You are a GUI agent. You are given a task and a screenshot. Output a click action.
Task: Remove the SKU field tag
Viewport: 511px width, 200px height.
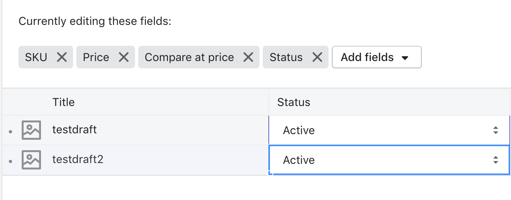tap(62, 57)
